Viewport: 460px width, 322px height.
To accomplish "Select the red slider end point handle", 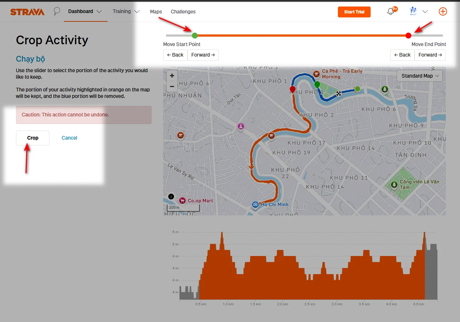I will pos(408,36).
